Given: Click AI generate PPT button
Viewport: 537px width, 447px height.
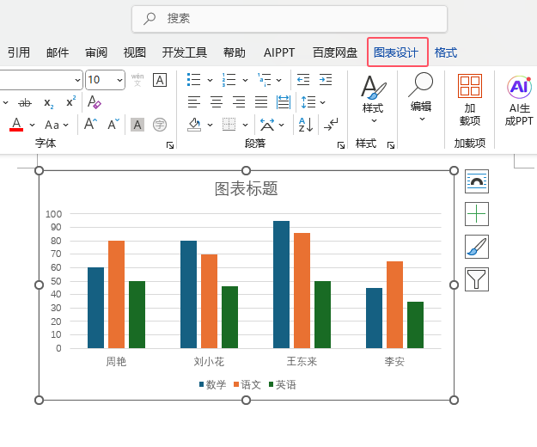Looking at the screenshot, I should point(519,101).
